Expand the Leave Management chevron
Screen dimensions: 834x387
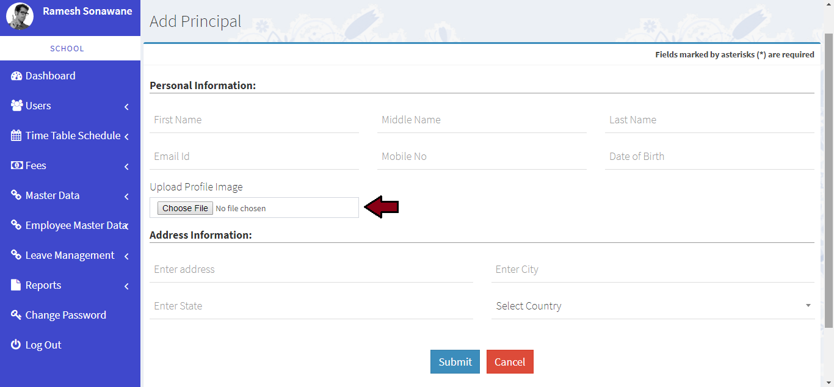(x=126, y=256)
